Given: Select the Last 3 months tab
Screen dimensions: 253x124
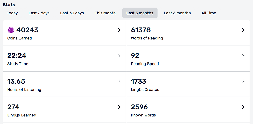Looking at the screenshot, I should [x=140, y=13].
